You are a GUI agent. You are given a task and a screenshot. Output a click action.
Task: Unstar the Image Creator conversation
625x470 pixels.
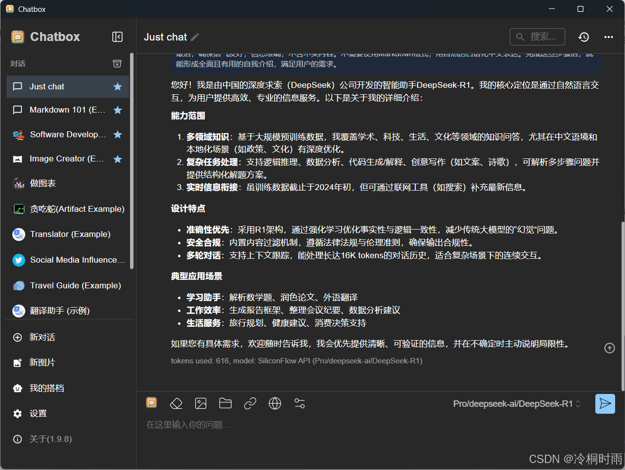click(118, 158)
